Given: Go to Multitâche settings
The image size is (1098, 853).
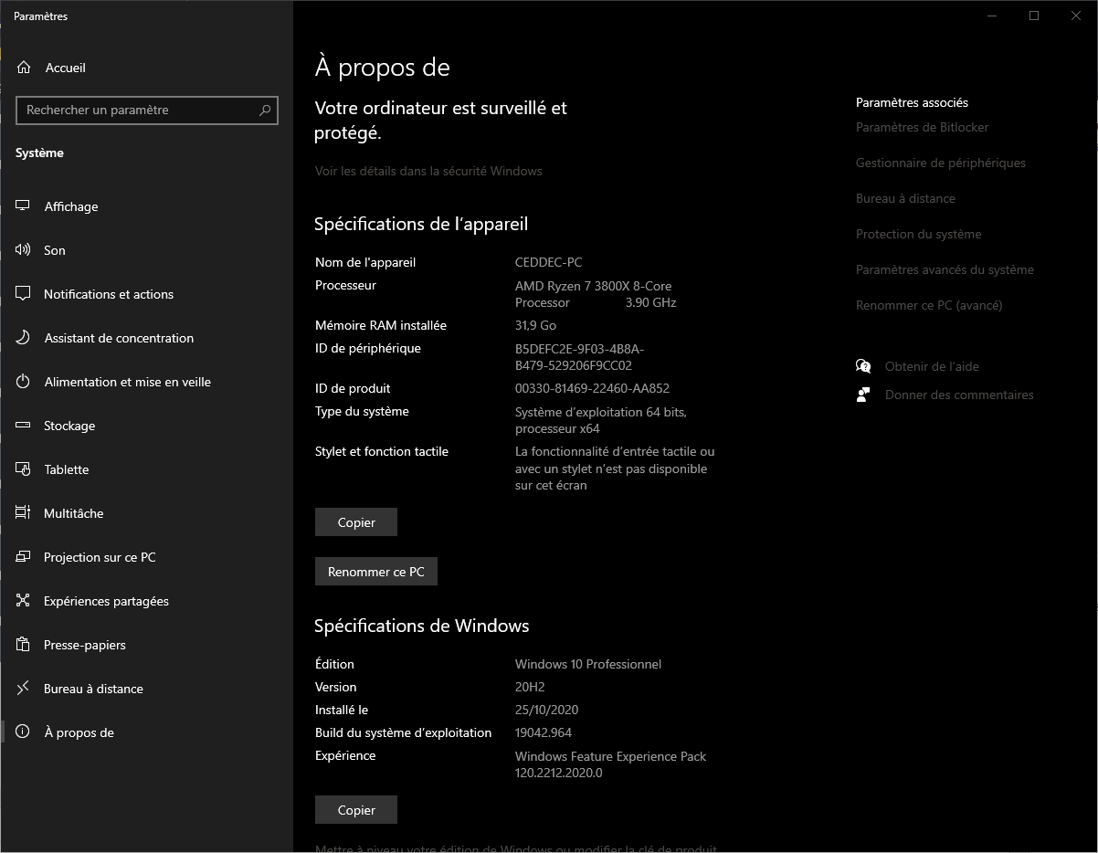Looking at the screenshot, I should pyautogui.click(x=73, y=513).
